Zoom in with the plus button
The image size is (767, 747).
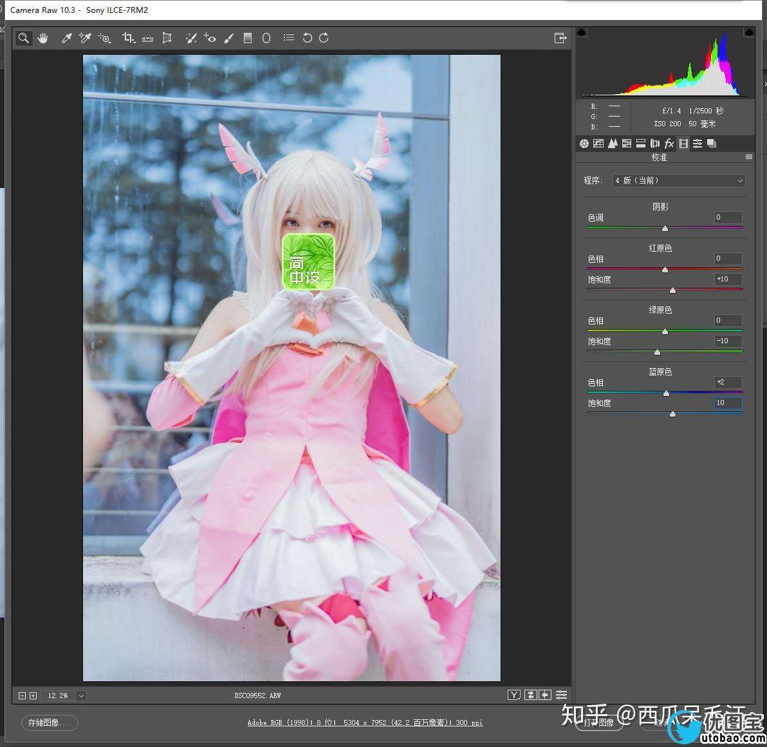(33, 695)
